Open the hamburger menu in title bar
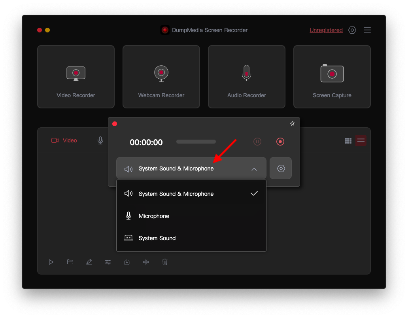The image size is (408, 318). (367, 30)
